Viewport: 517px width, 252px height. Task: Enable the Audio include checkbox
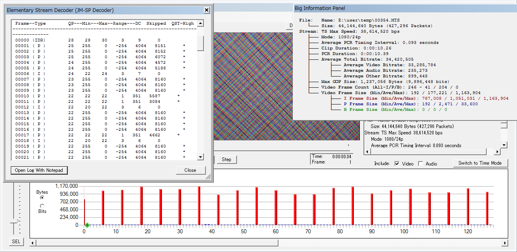[x=420, y=163]
